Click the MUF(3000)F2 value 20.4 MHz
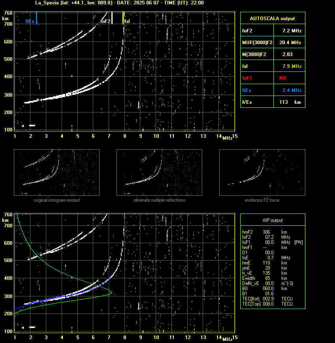 coord(290,43)
